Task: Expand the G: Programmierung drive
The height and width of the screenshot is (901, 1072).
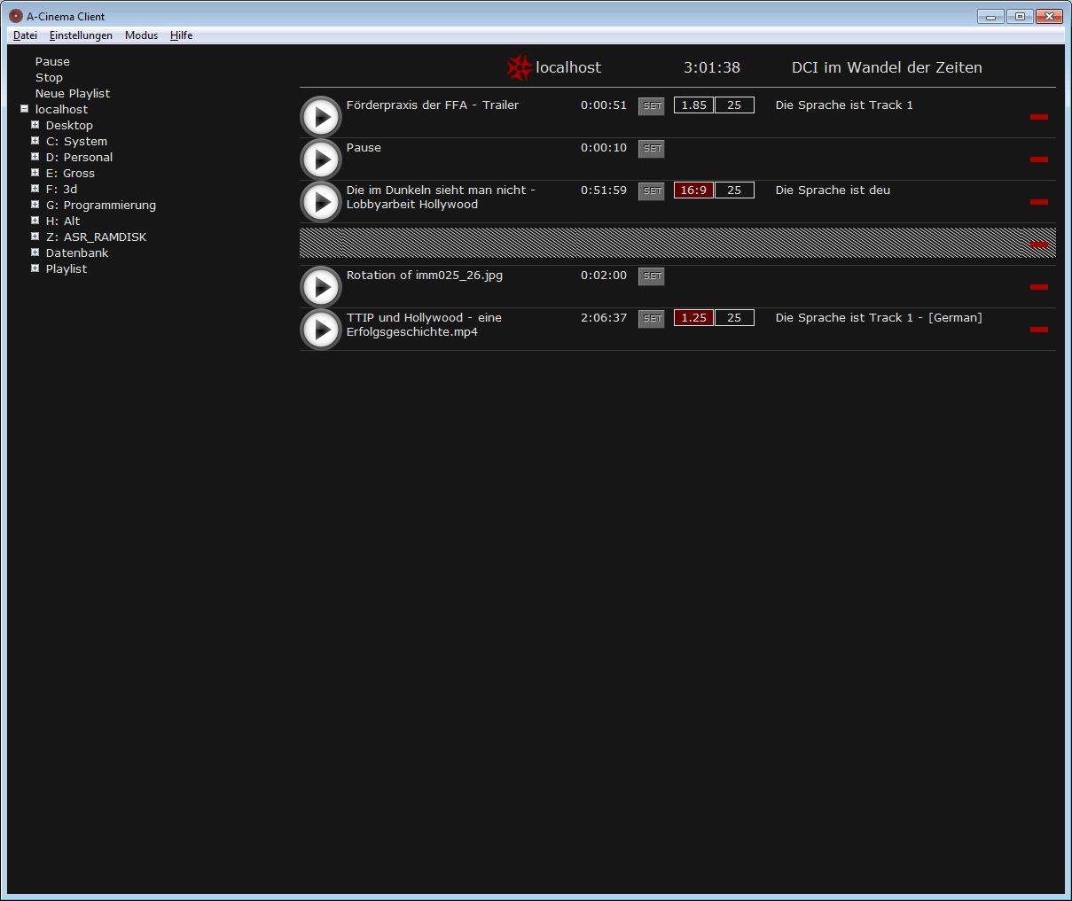Action: coord(35,205)
